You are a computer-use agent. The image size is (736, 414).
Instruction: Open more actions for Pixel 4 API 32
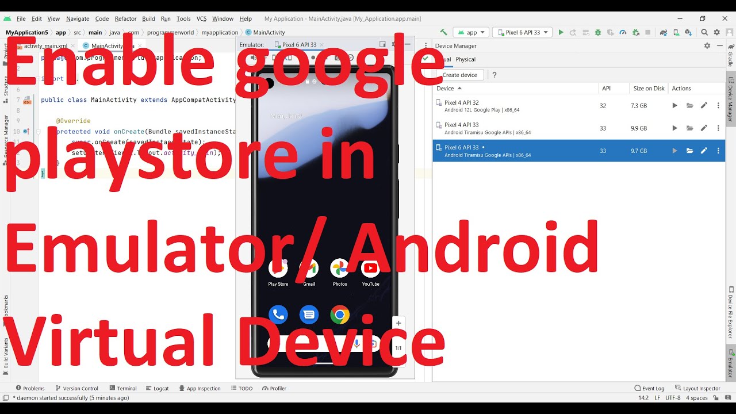718,105
